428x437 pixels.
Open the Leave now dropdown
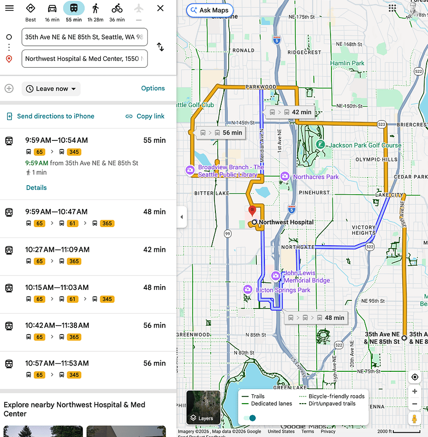pyautogui.click(x=51, y=89)
